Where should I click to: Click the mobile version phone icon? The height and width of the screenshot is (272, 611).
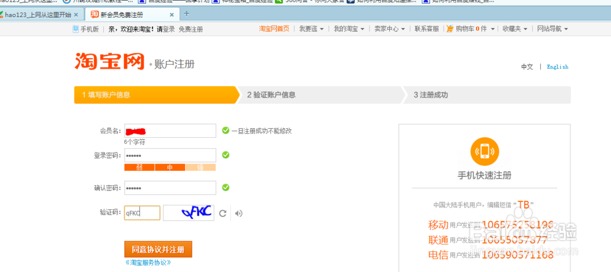76,29
